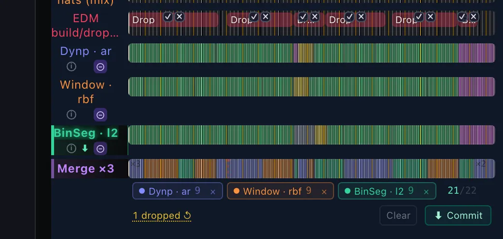Image resolution: width=503 pixels, height=239 pixels.
Task: Click inside the BinSeg · l2 segmentation strip
Action: (x=311, y=135)
